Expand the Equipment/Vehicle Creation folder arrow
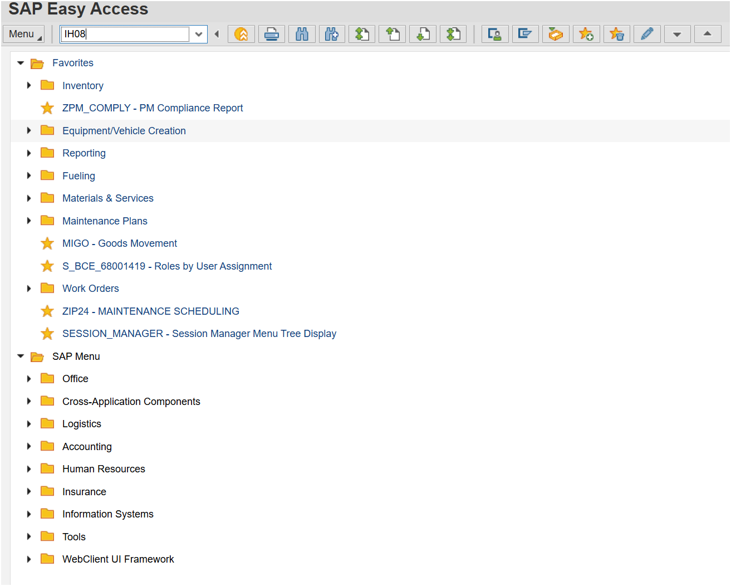The width and height of the screenshot is (731, 586). (x=29, y=130)
